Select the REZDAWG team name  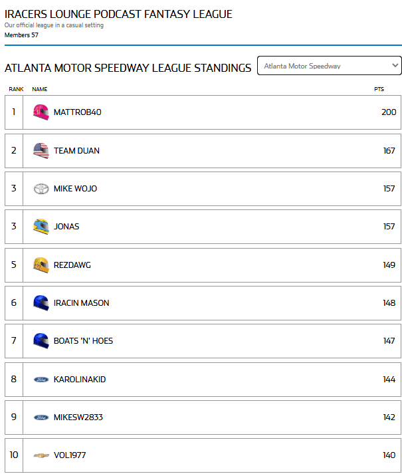(x=72, y=265)
